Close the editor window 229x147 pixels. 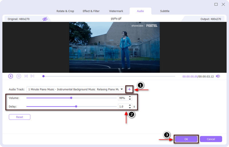[x=223, y=4]
